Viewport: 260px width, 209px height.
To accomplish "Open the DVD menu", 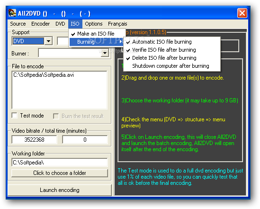I will [60, 24].
